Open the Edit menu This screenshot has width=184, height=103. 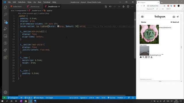[x=14, y=2]
